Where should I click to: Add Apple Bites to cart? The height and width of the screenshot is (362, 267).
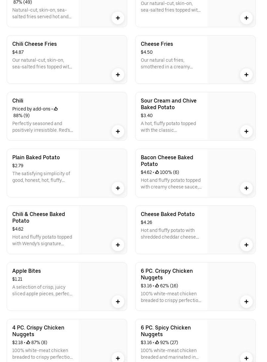point(118,302)
